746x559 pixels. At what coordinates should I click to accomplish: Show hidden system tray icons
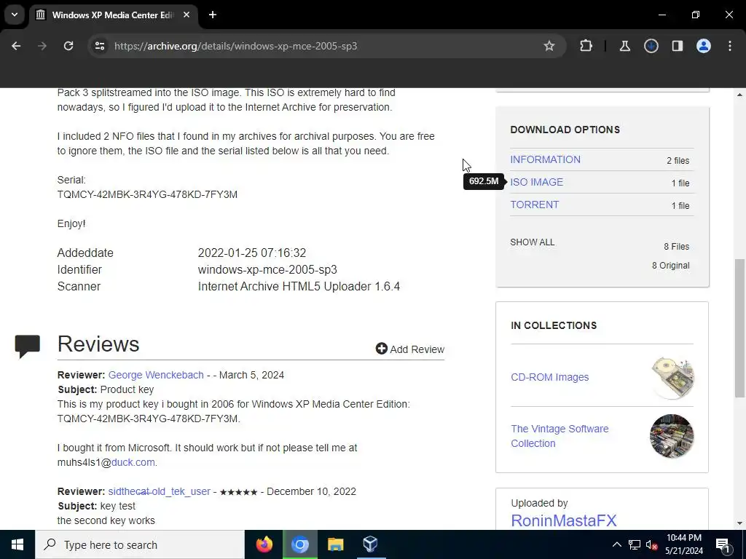click(616, 544)
